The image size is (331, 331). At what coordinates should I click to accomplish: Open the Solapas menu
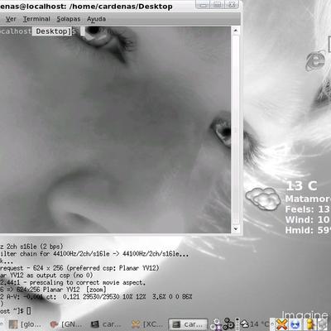click(x=69, y=19)
